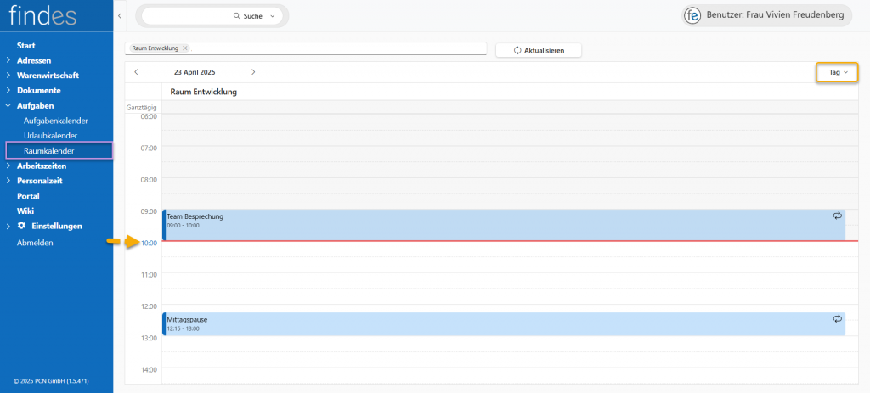Click the Aktualisieren button

[x=539, y=50]
